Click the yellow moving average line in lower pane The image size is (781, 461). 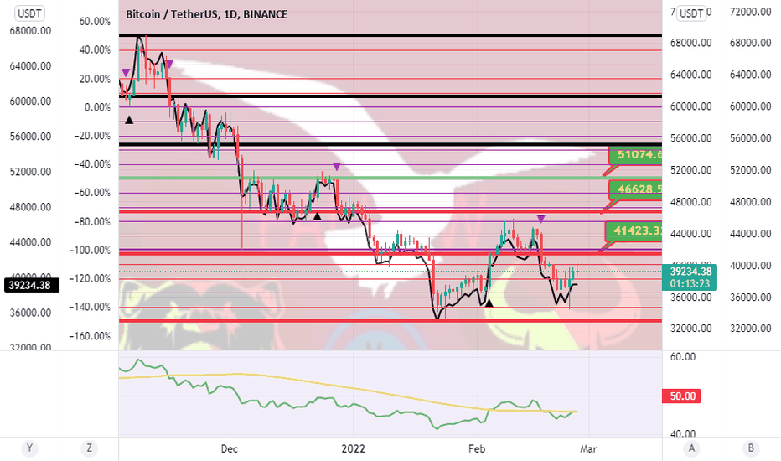tap(349, 387)
